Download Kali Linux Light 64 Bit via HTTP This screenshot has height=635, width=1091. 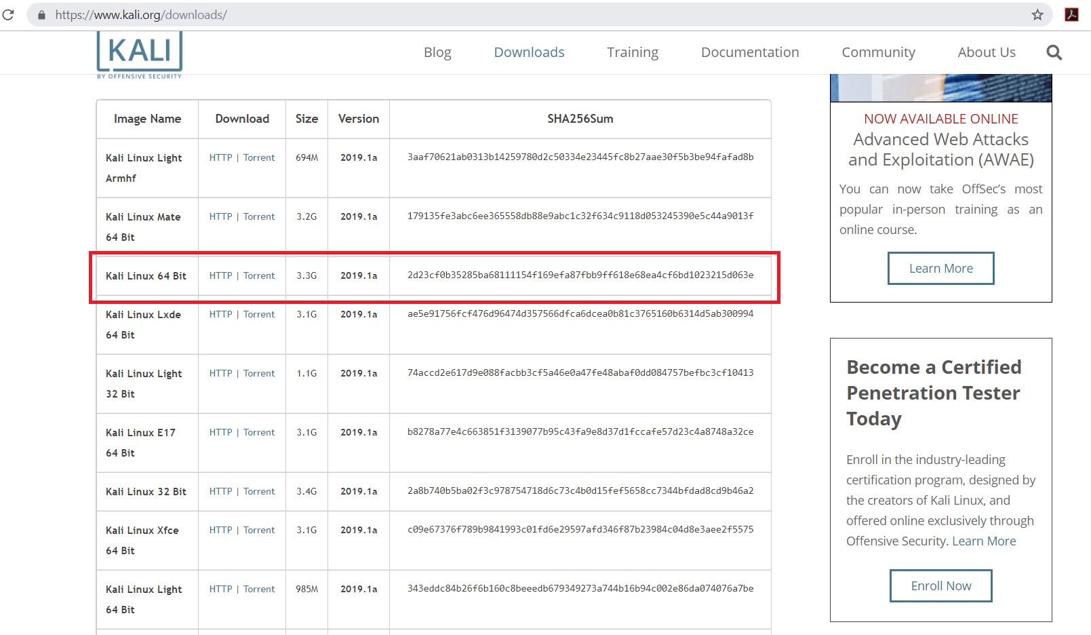(x=220, y=589)
